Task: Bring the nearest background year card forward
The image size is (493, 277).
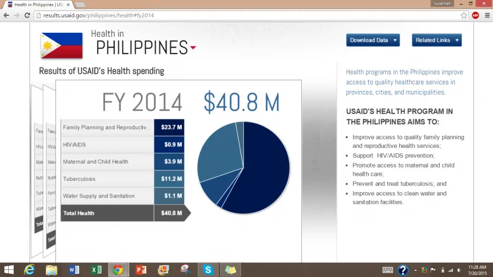Action: pyautogui.click(x=49, y=170)
